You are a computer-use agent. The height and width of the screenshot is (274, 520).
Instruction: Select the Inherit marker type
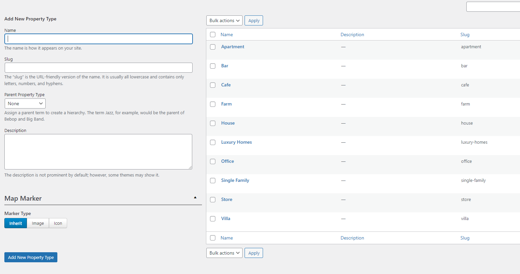point(15,223)
